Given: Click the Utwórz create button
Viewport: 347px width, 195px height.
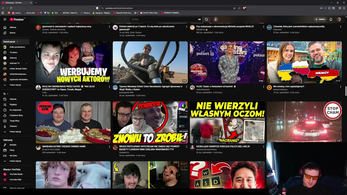Looking at the screenshot, I should click(x=320, y=19).
